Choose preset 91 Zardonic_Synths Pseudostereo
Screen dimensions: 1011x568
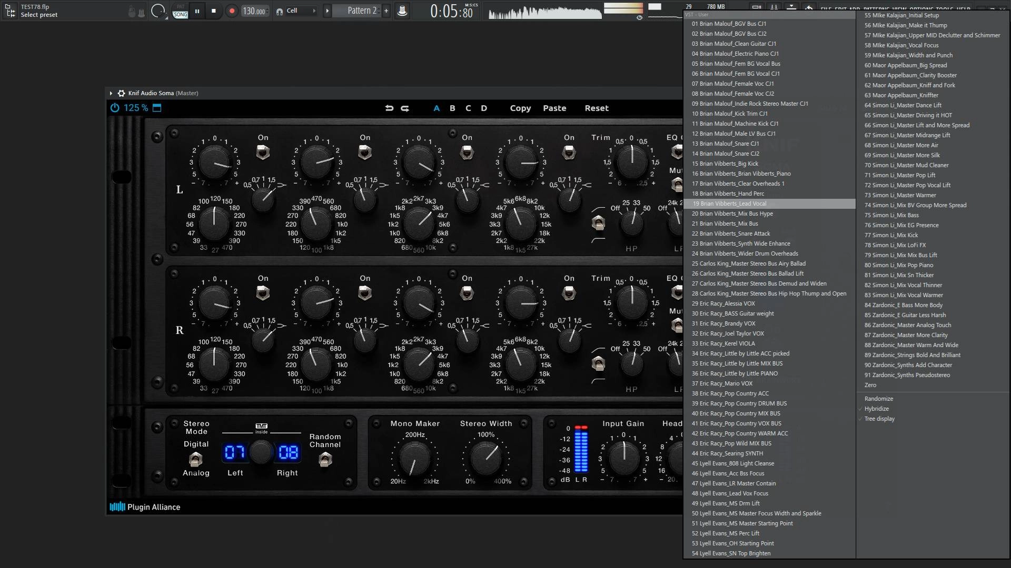tap(933, 375)
